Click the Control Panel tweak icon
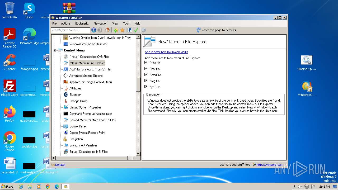Viewport: 338px width, 190px height. coord(66,126)
